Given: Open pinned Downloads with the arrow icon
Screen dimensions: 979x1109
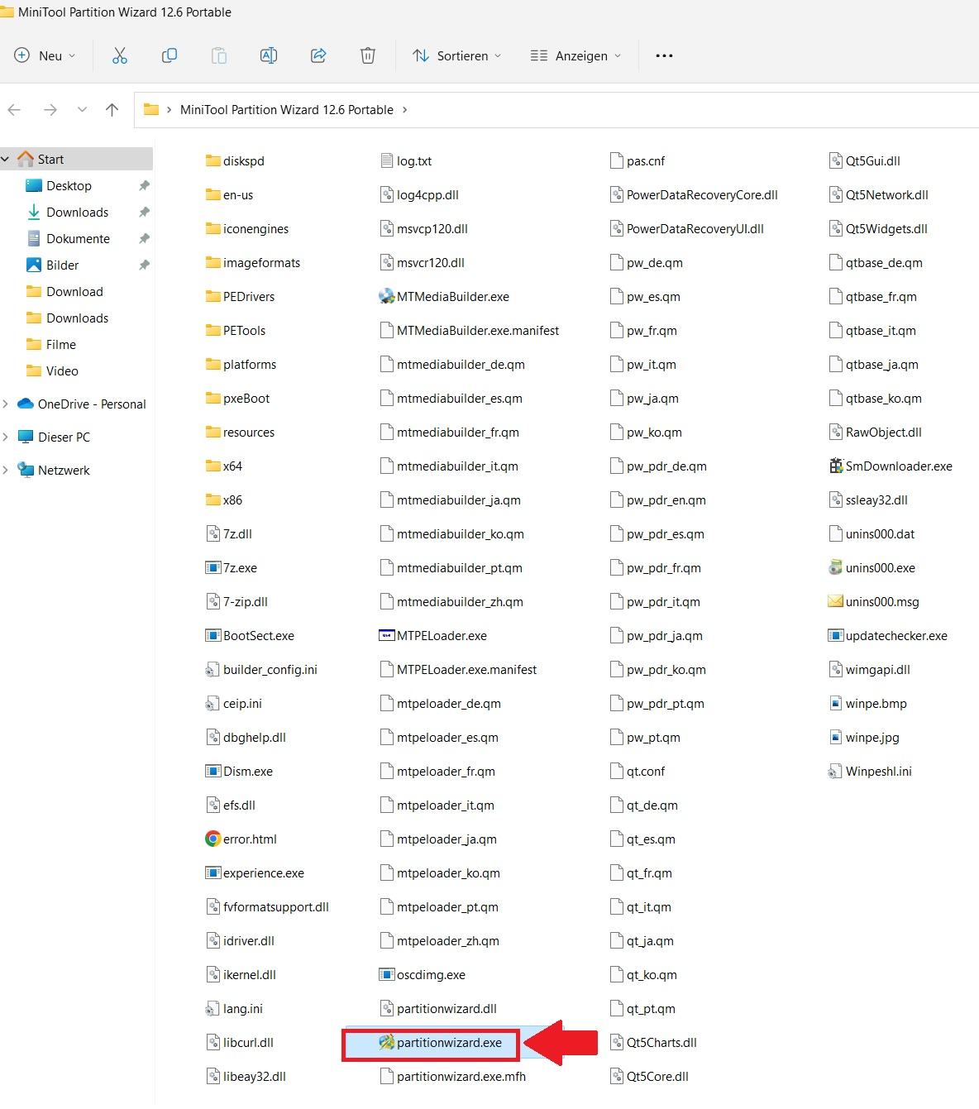Looking at the screenshot, I should point(76,212).
